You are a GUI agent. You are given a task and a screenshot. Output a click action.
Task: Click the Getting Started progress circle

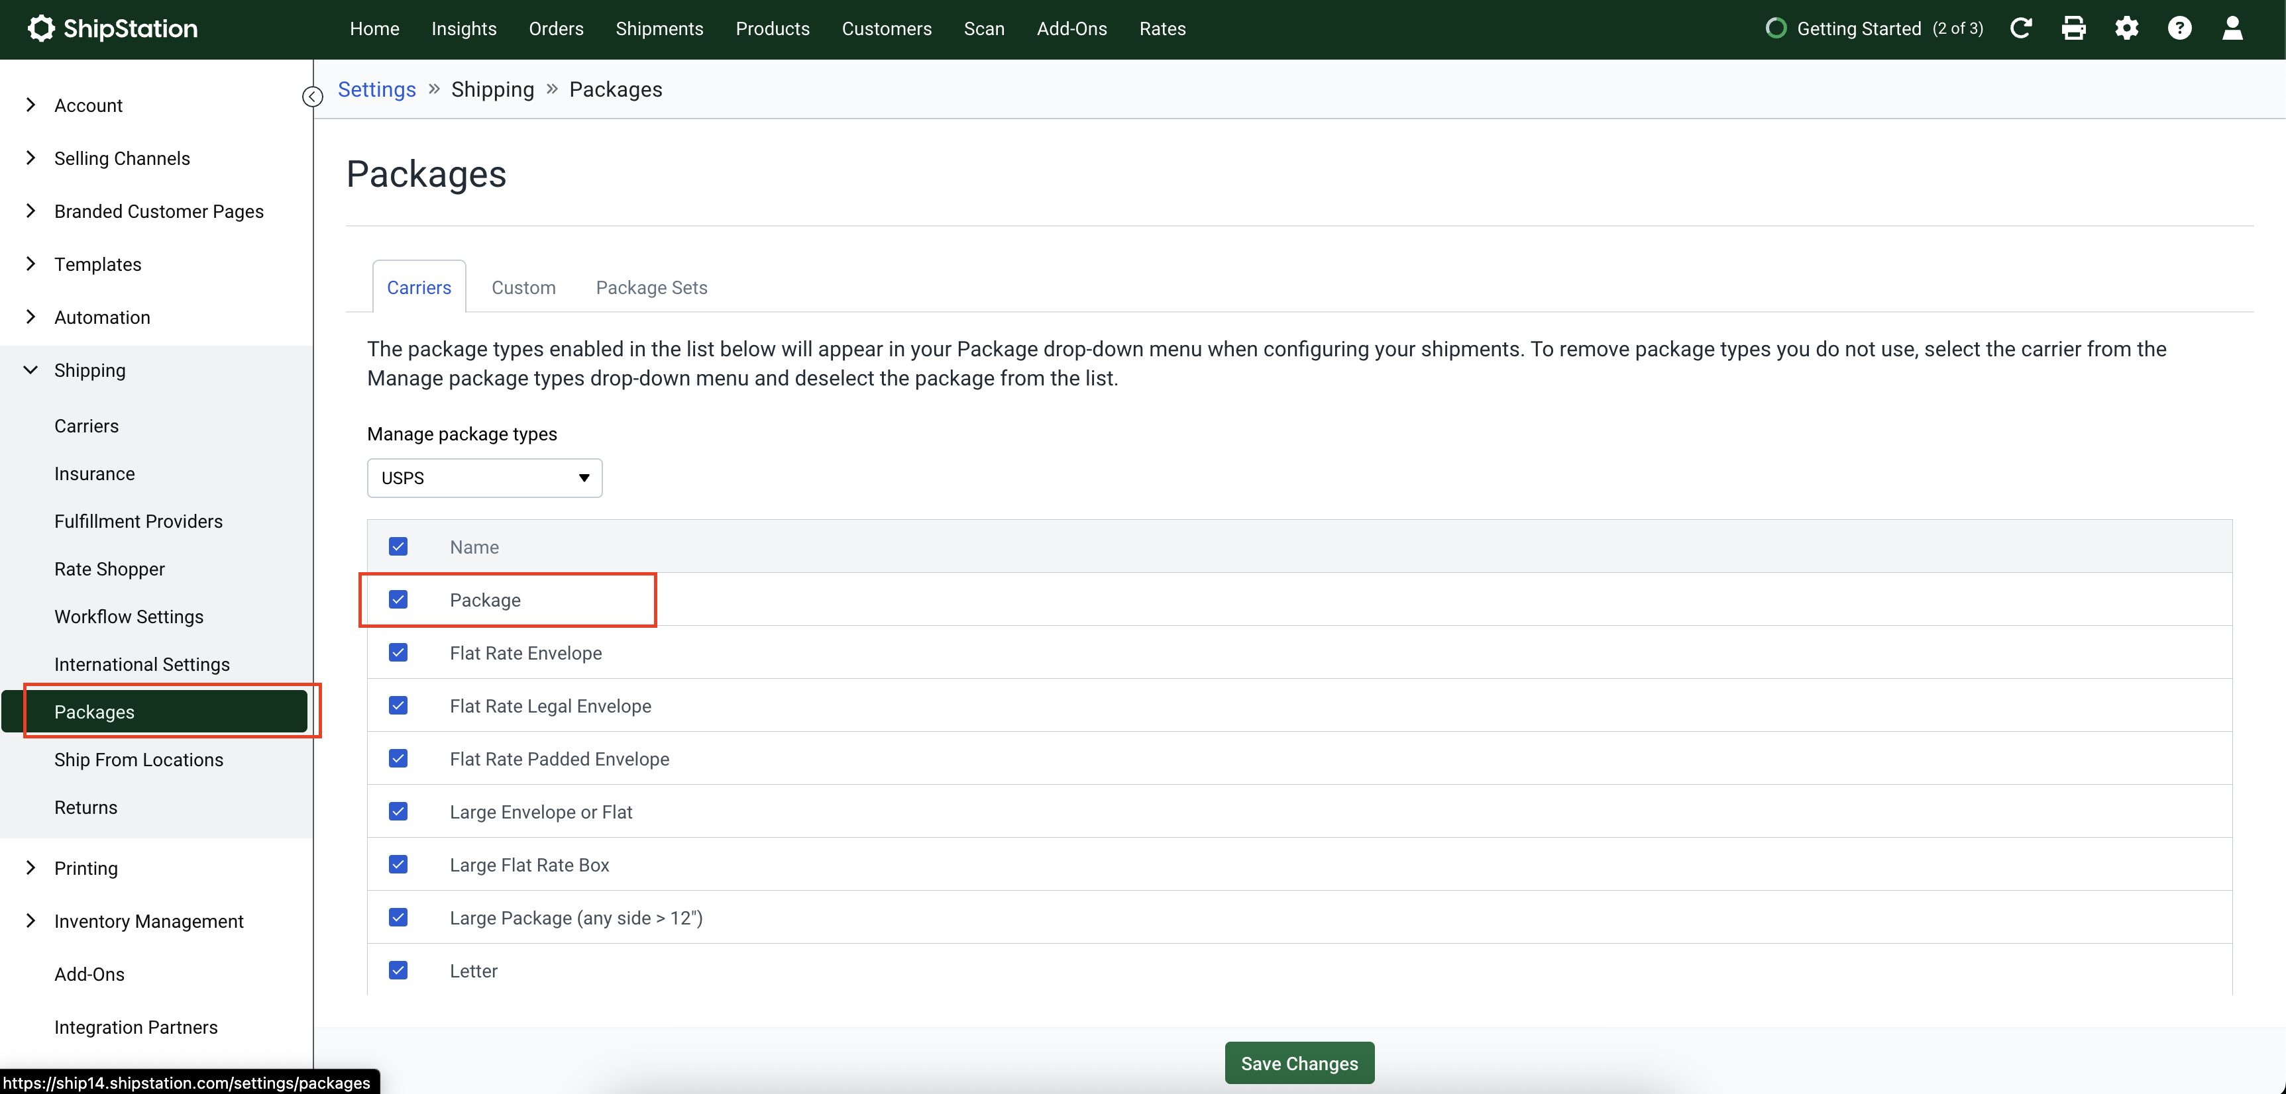1776,28
